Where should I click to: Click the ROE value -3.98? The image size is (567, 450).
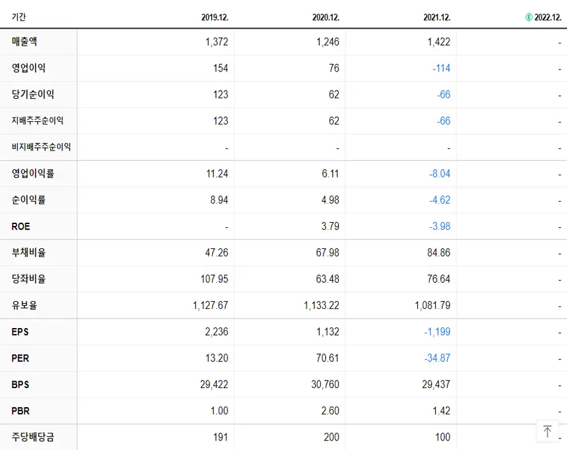pos(439,227)
